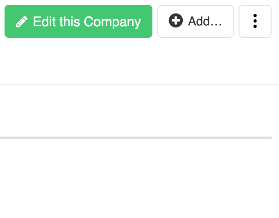
Task: Add a new item using the plus icon
Action: [176, 20]
